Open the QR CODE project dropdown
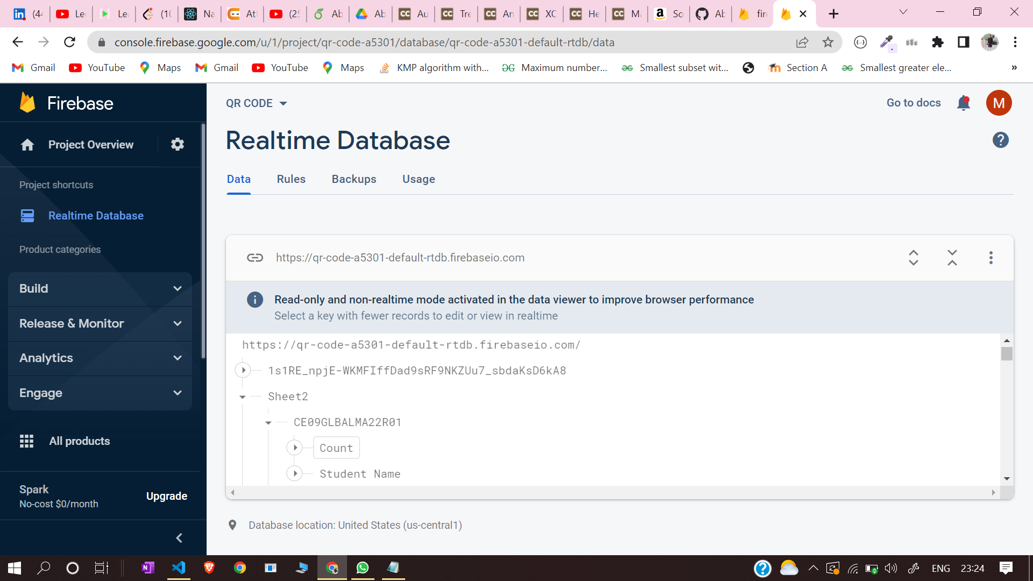This screenshot has width=1033, height=581. (257, 103)
